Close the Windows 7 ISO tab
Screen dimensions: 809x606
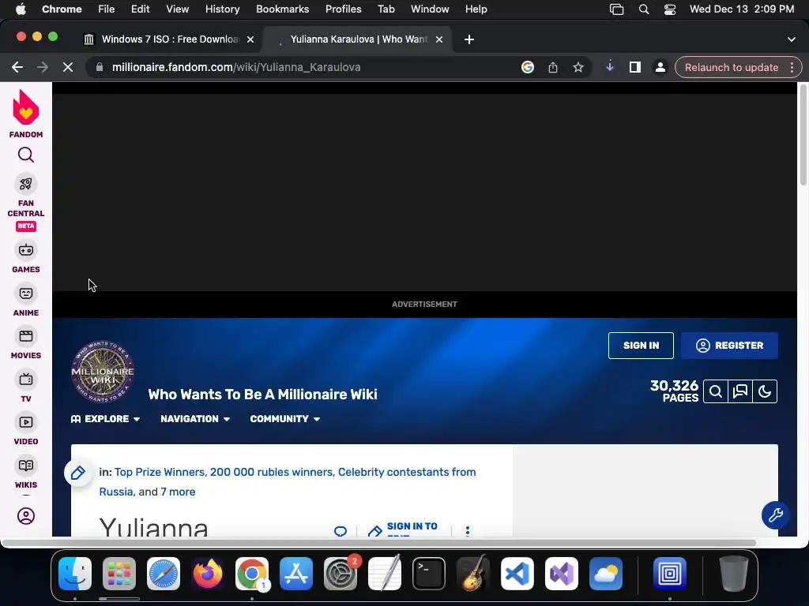click(250, 39)
